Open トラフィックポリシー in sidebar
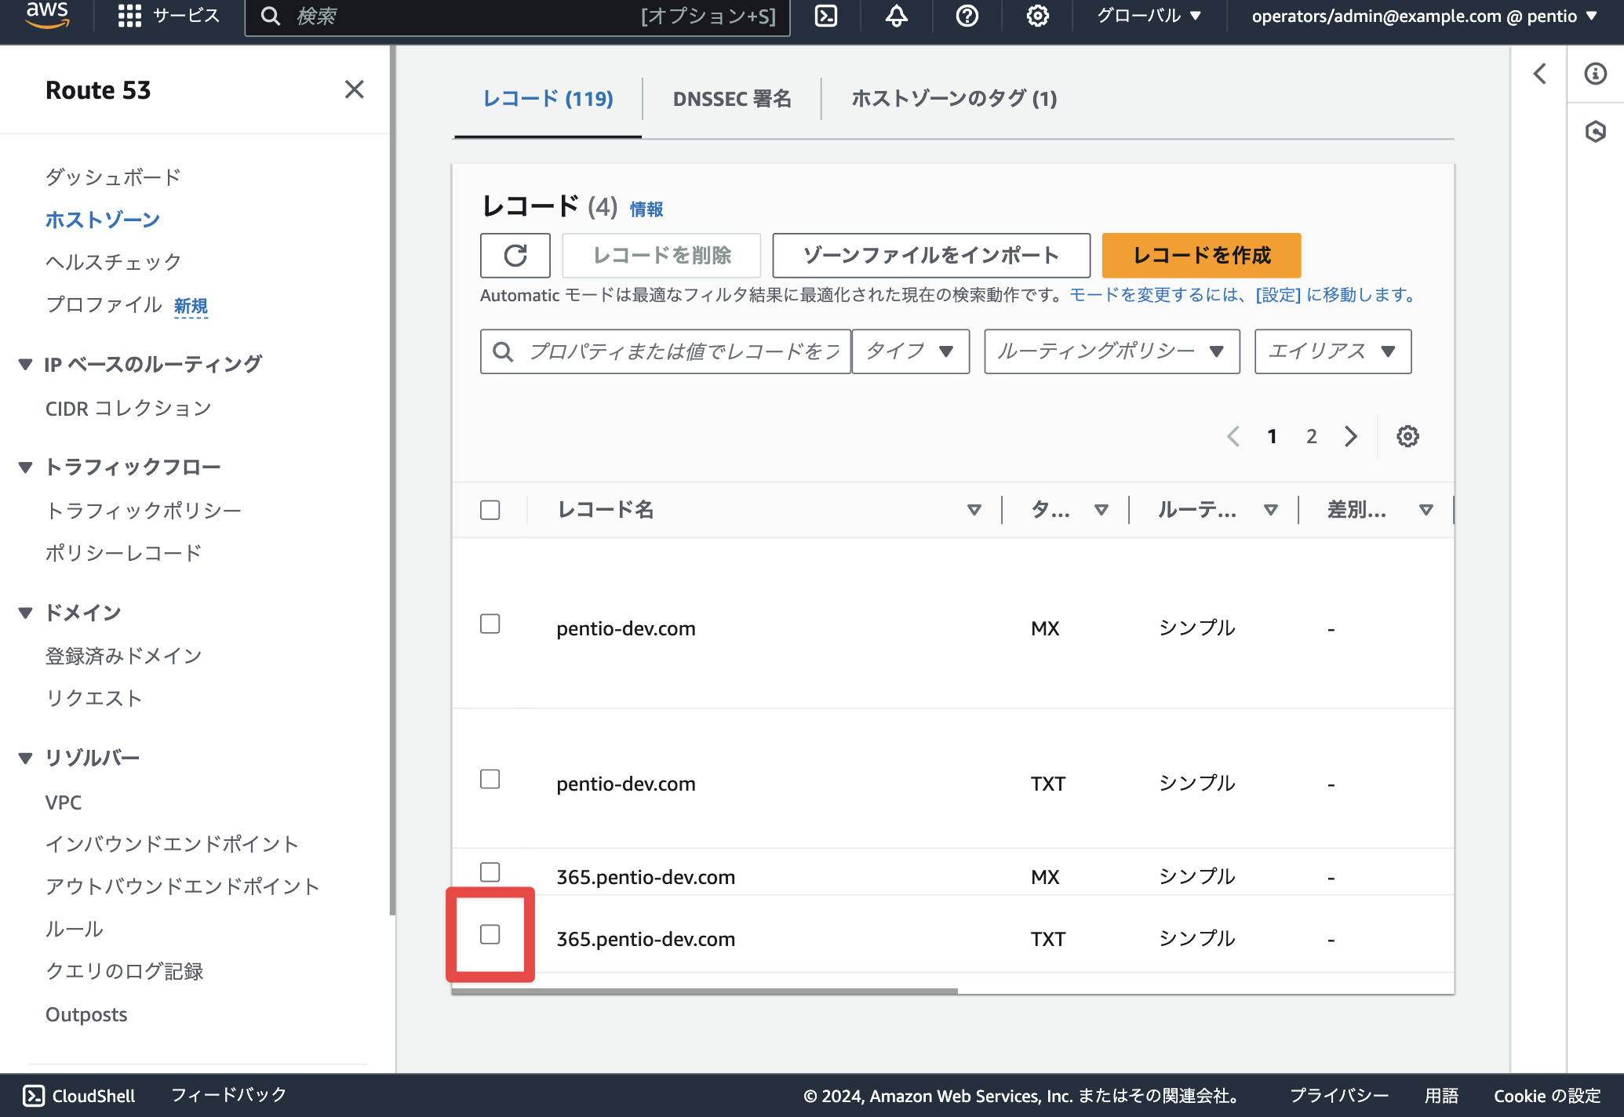 (x=144, y=511)
